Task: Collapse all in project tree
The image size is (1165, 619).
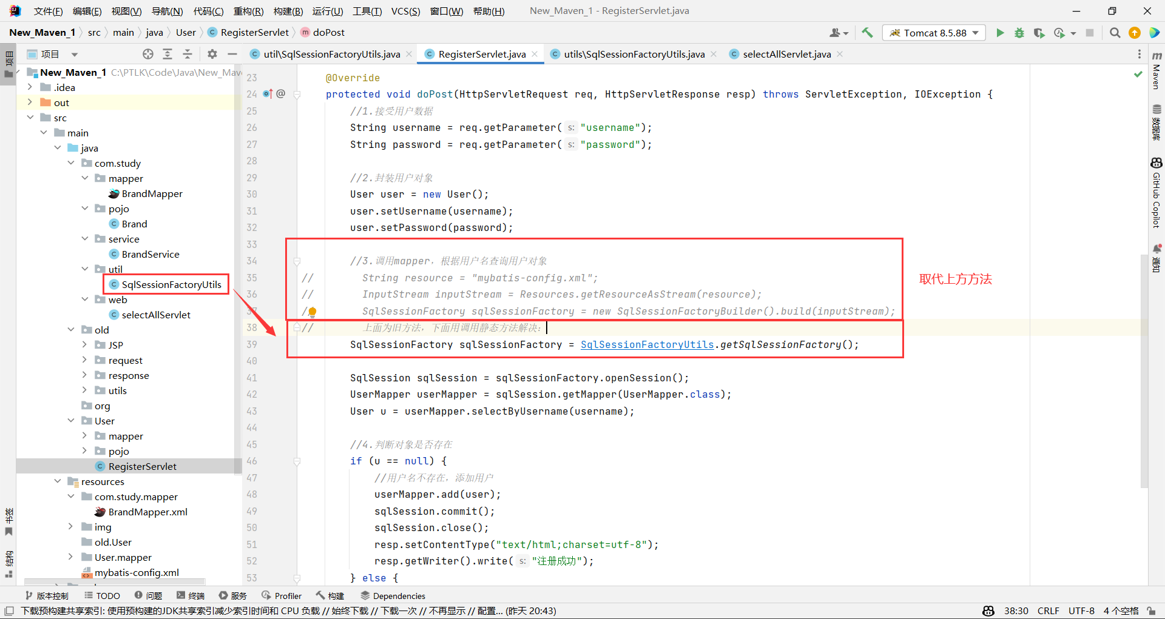Action: 187,54
